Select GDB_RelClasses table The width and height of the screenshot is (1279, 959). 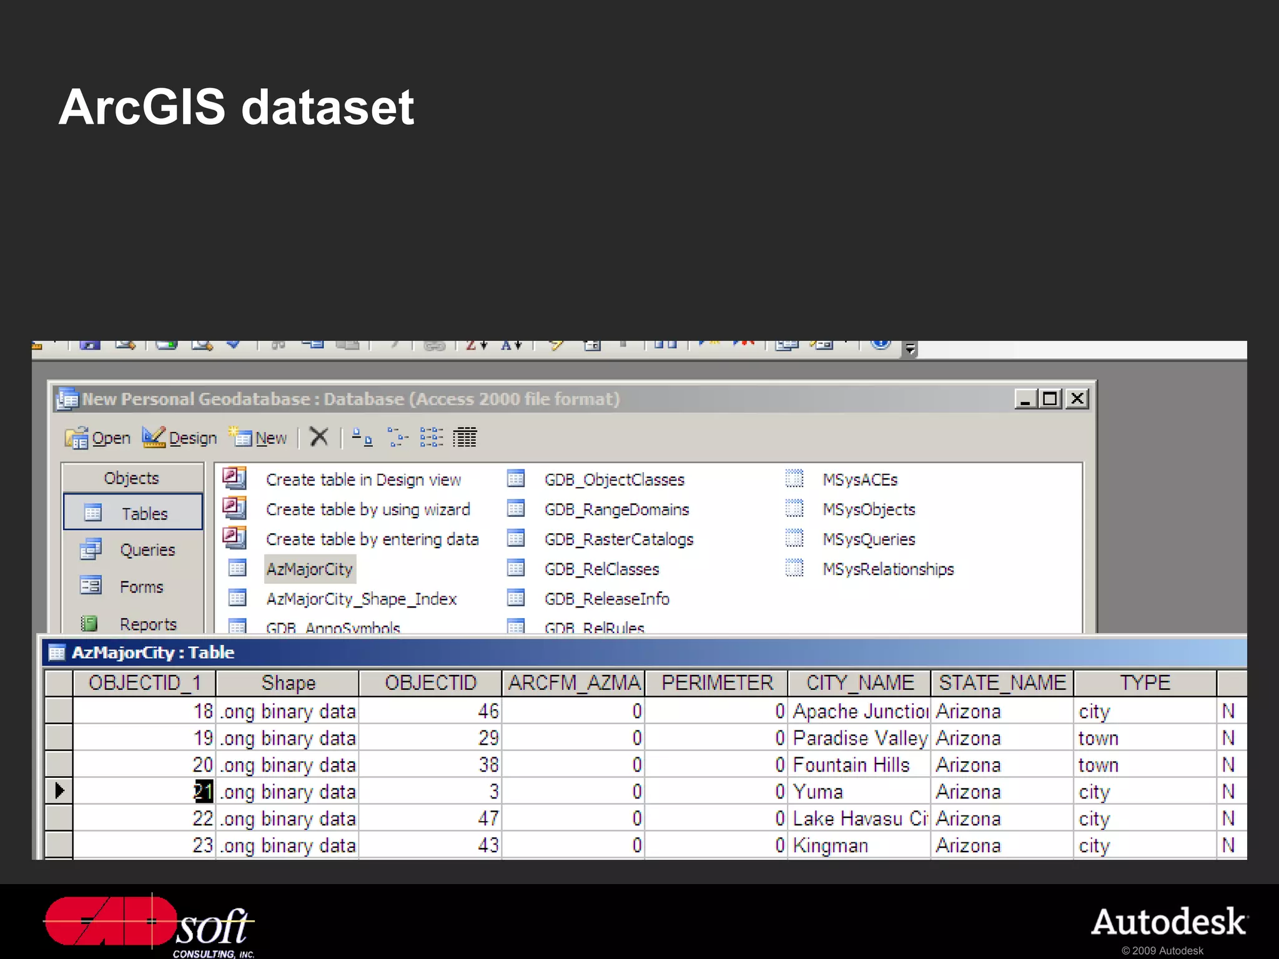(602, 569)
